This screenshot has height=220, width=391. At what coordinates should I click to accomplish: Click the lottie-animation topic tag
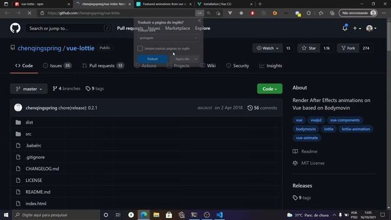pyautogui.click(x=356, y=129)
